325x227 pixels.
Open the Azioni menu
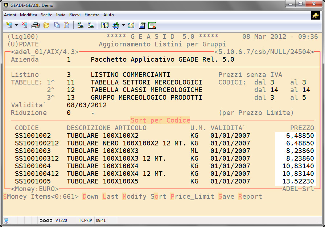coord(10,15)
